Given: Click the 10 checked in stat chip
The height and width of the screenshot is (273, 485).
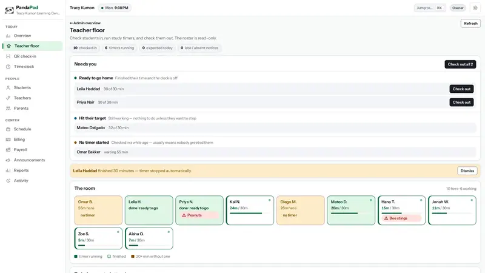Looking at the screenshot, I should (85, 48).
